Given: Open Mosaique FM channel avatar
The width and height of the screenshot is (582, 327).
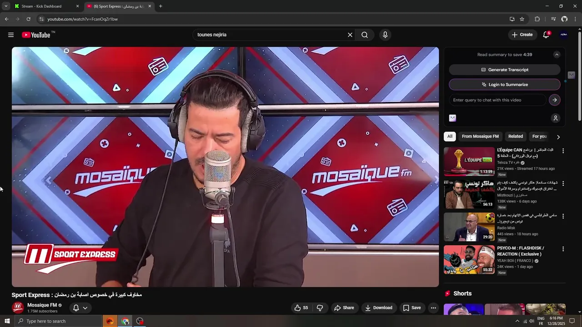Looking at the screenshot, I should point(18,308).
